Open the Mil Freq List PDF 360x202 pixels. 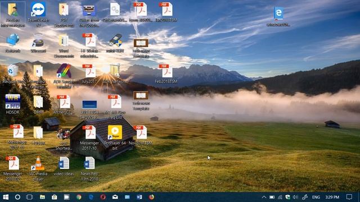pyautogui.click(x=115, y=107)
